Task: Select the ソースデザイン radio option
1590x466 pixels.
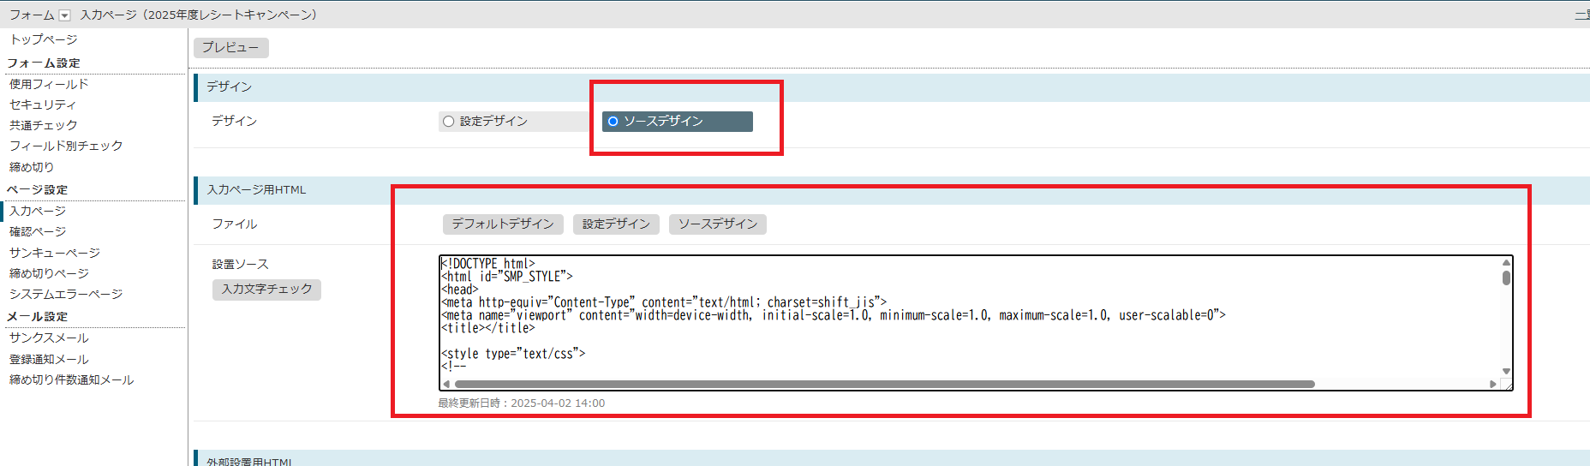Action: [613, 122]
